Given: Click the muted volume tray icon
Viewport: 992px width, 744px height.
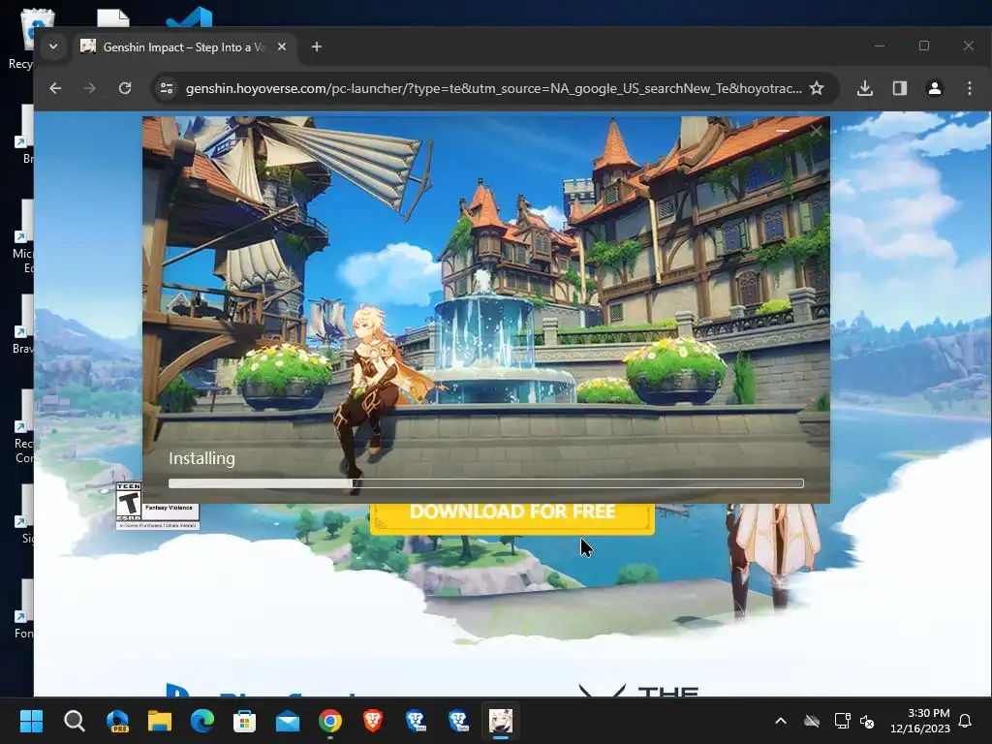Looking at the screenshot, I should [x=867, y=721].
